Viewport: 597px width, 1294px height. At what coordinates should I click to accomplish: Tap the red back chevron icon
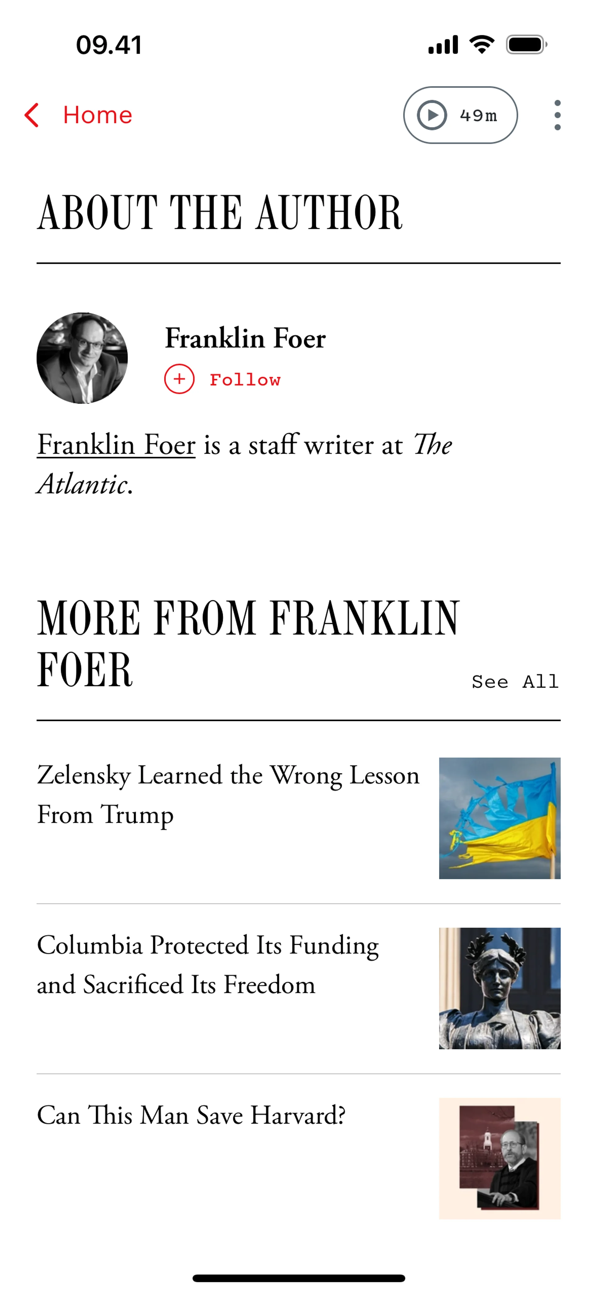click(32, 116)
